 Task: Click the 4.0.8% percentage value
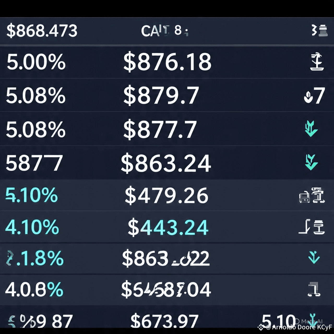pyautogui.click(x=34, y=290)
